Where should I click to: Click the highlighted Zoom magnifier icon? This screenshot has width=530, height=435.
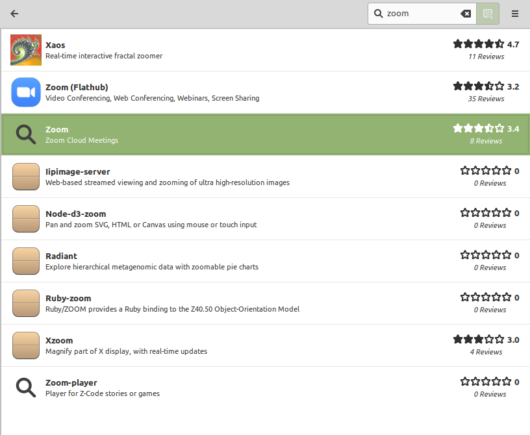tap(26, 134)
